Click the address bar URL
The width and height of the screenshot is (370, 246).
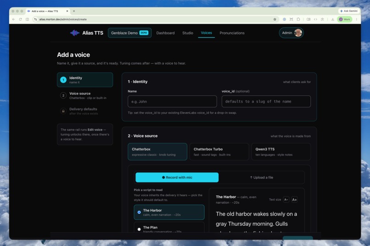coord(63,19)
